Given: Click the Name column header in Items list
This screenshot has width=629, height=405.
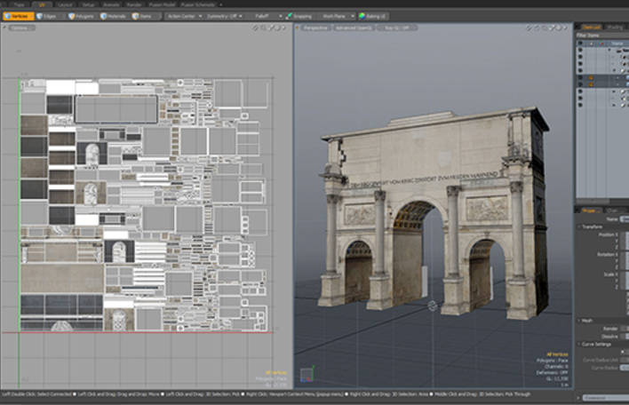Looking at the screenshot, I should point(617,44).
